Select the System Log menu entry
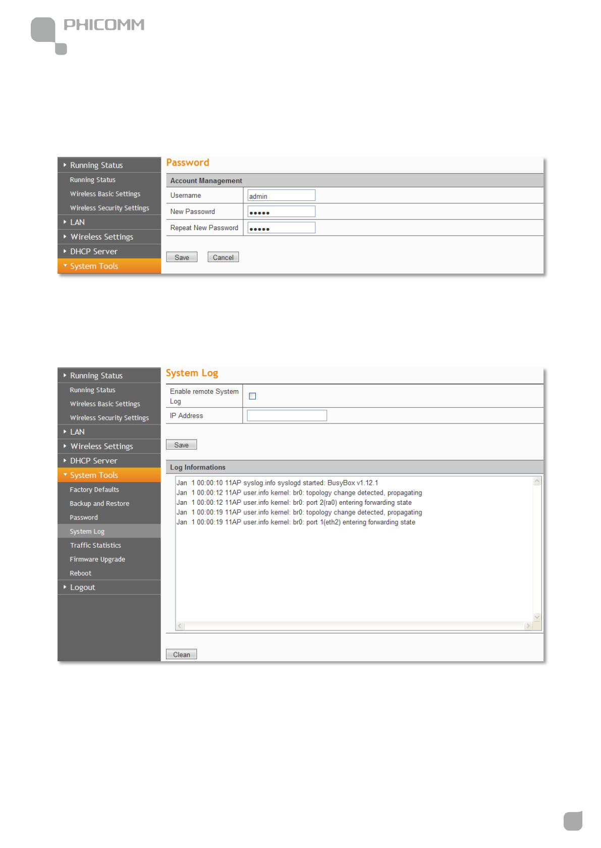This screenshot has width=601, height=848. pos(109,532)
